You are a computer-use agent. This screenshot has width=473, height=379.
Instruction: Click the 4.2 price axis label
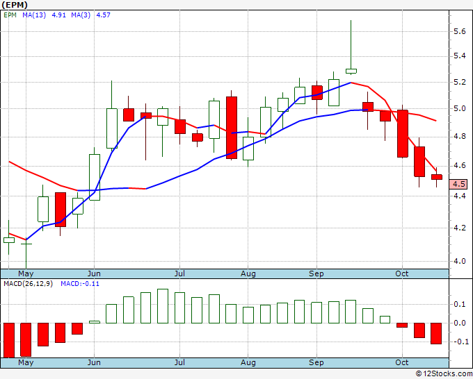[x=459, y=228]
